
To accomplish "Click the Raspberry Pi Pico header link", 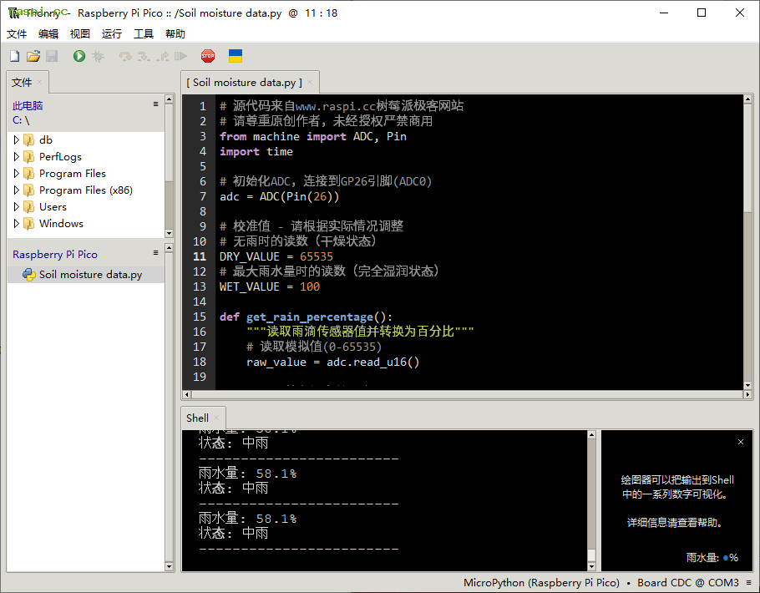I will click(x=55, y=255).
